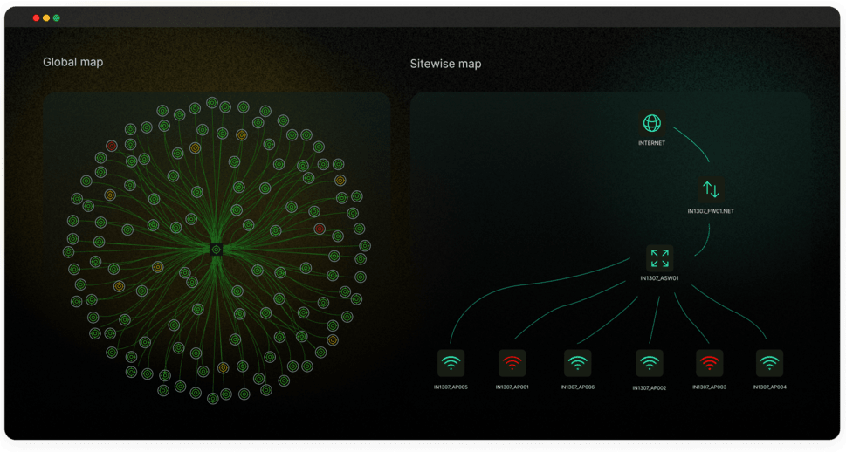Open the IN1307_ASW01 switch icon

tap(659, 257)
